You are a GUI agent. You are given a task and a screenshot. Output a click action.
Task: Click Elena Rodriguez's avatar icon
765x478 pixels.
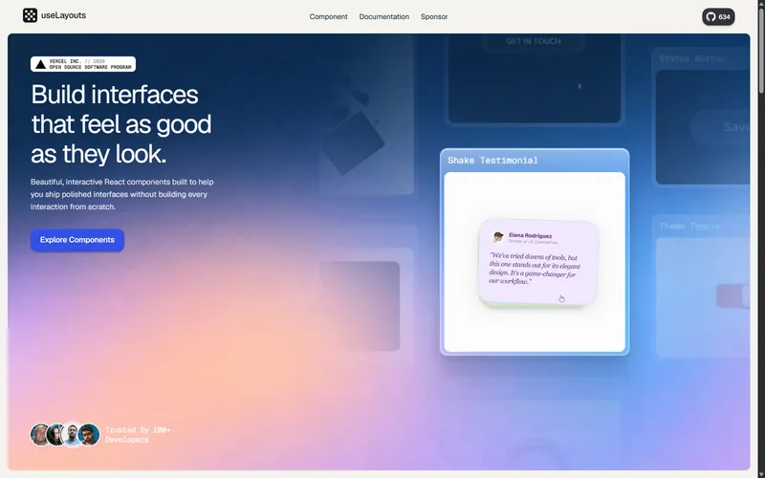pyautogui.click(x=498, y=237)
